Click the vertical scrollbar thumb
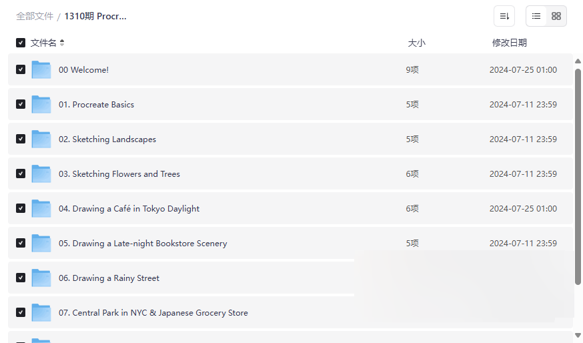583x343 pixels. [x=578, y=177]
